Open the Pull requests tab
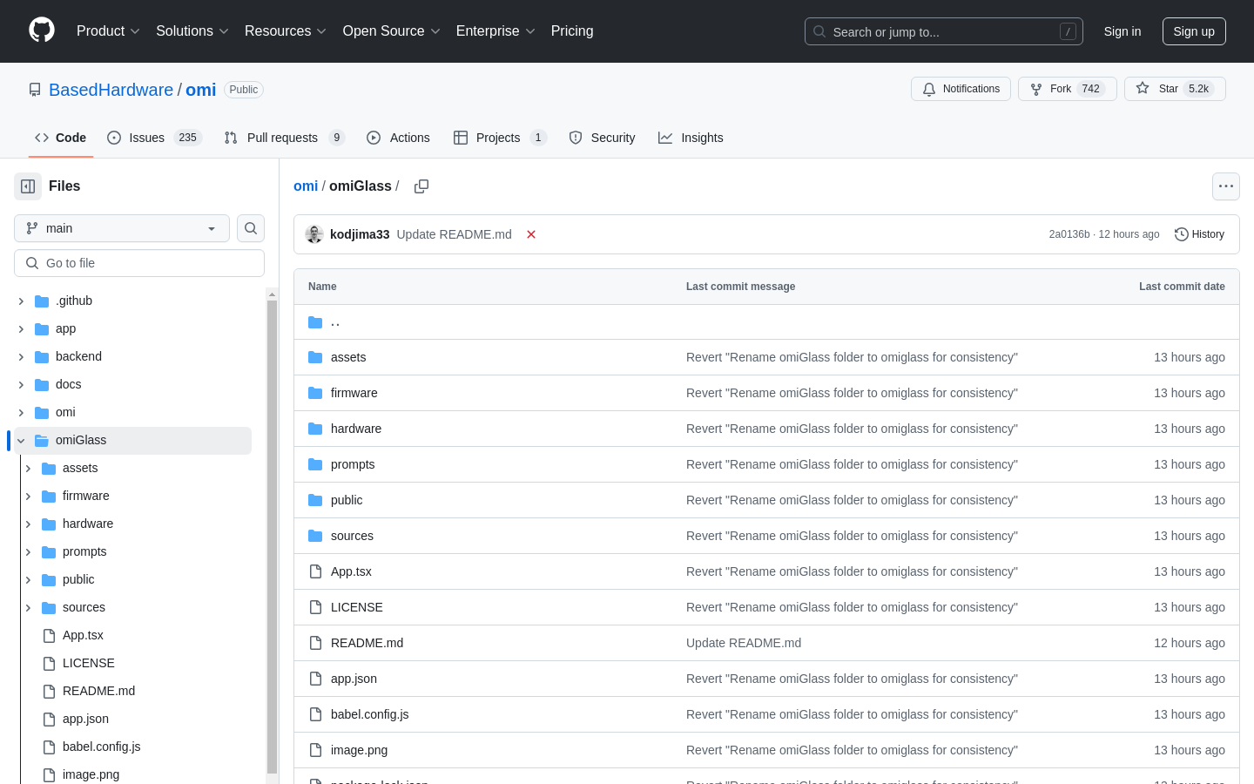This screenshot has width=1254, height=784. pyautogui.click(x=285, y=138)
